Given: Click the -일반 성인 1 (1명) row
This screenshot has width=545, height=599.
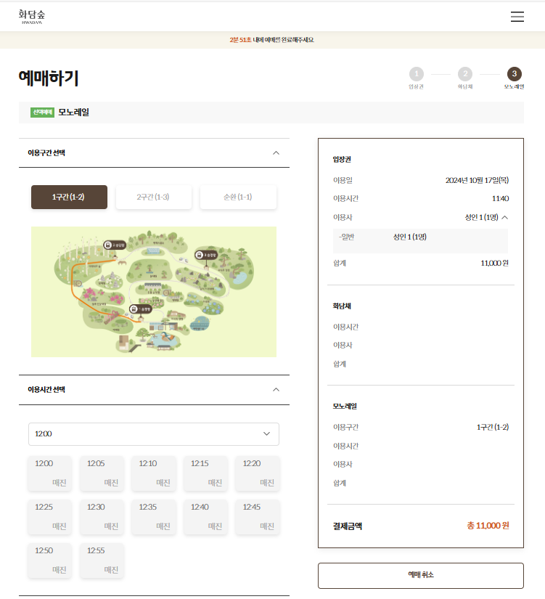Looking at the screenshot, I should [420, 240].
